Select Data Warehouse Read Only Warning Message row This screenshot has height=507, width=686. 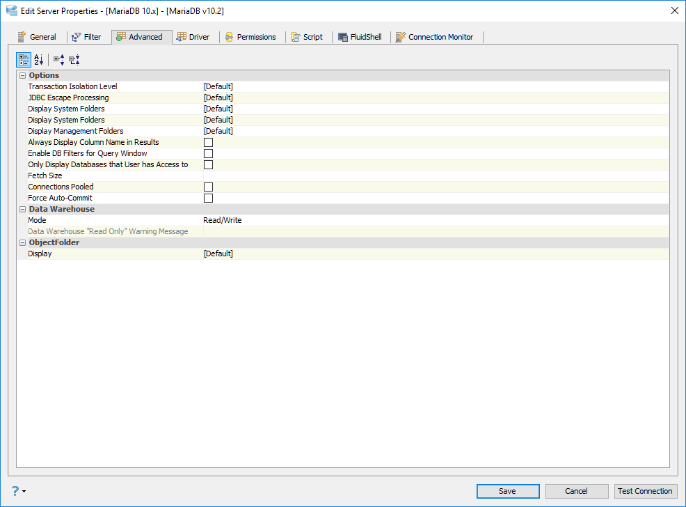pyautogui.click(x=343, y=231)
